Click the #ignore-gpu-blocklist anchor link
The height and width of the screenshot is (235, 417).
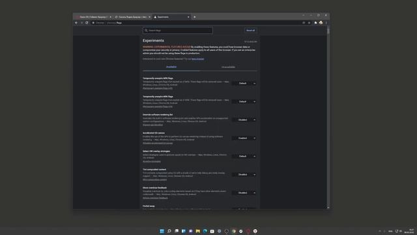(x=152, y=125)
